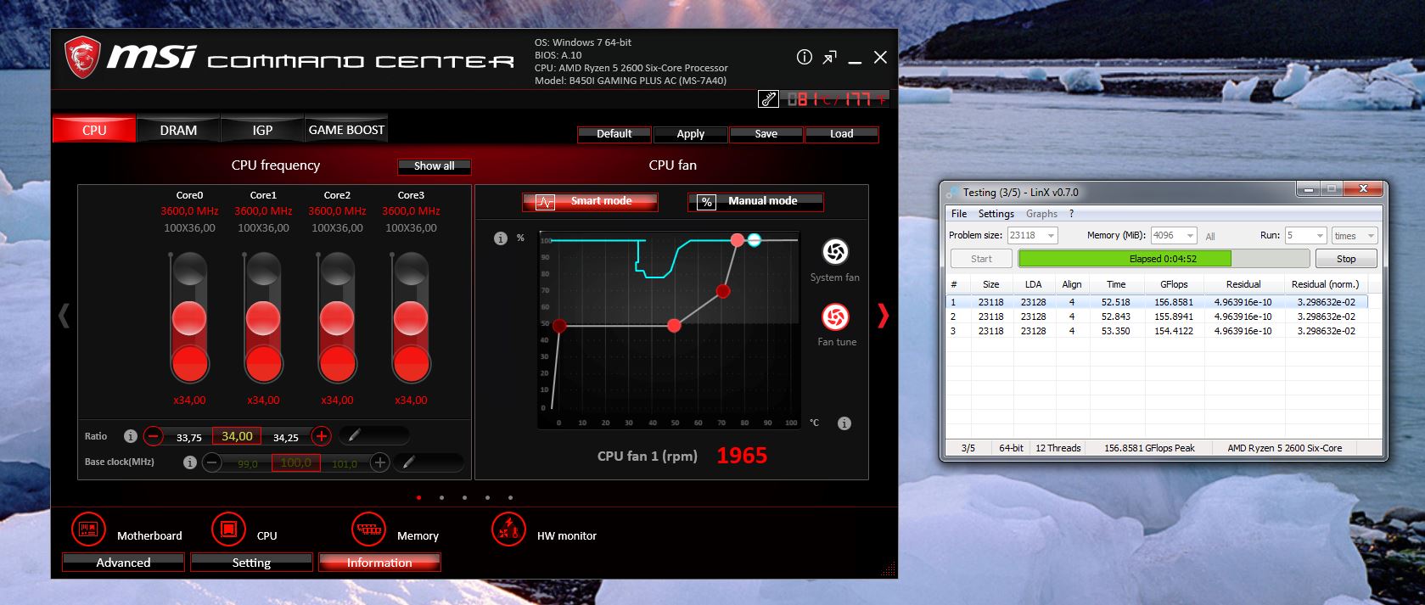Click the Core0 ratio slider knob
This screenshot has width=1425, height=605.
click(189, 320)
